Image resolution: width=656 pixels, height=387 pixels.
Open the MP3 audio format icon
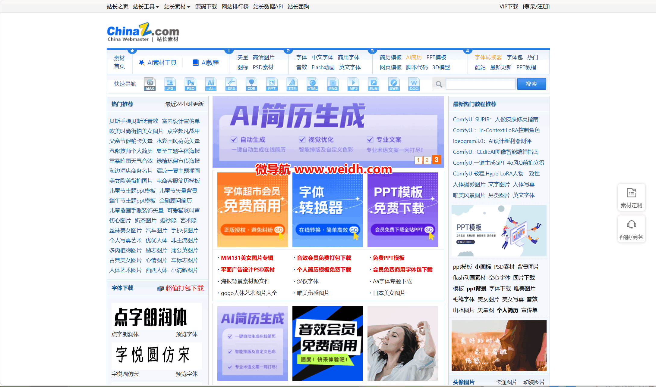[353, 84]
